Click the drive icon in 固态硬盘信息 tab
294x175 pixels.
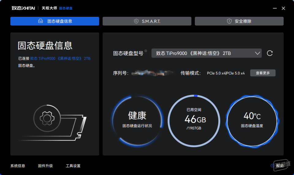40,21
